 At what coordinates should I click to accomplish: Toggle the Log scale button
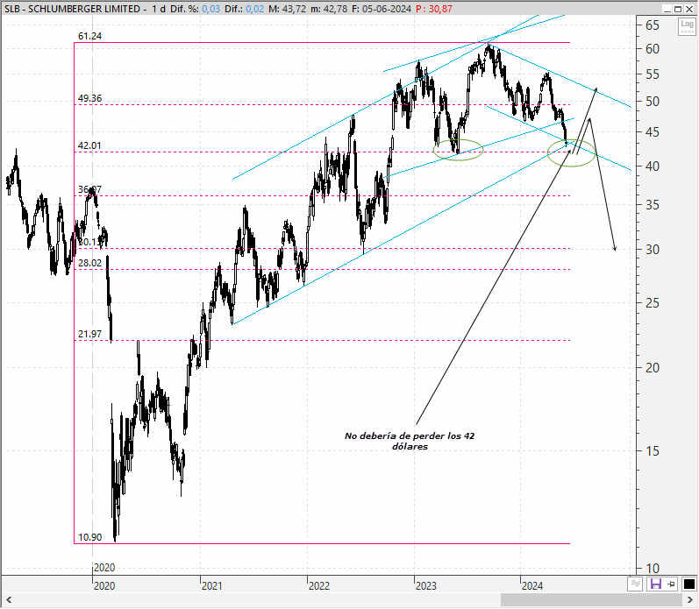tap(687, 26)
